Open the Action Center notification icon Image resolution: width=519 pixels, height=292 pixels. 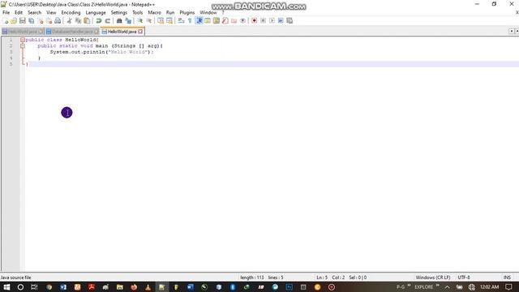pyautogui.click(x=508, y=287)
